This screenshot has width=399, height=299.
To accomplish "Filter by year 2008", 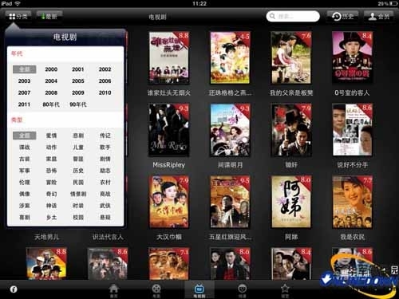I will coord(51,92).
